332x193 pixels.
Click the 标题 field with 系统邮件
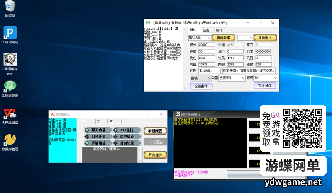pos(209,71)
